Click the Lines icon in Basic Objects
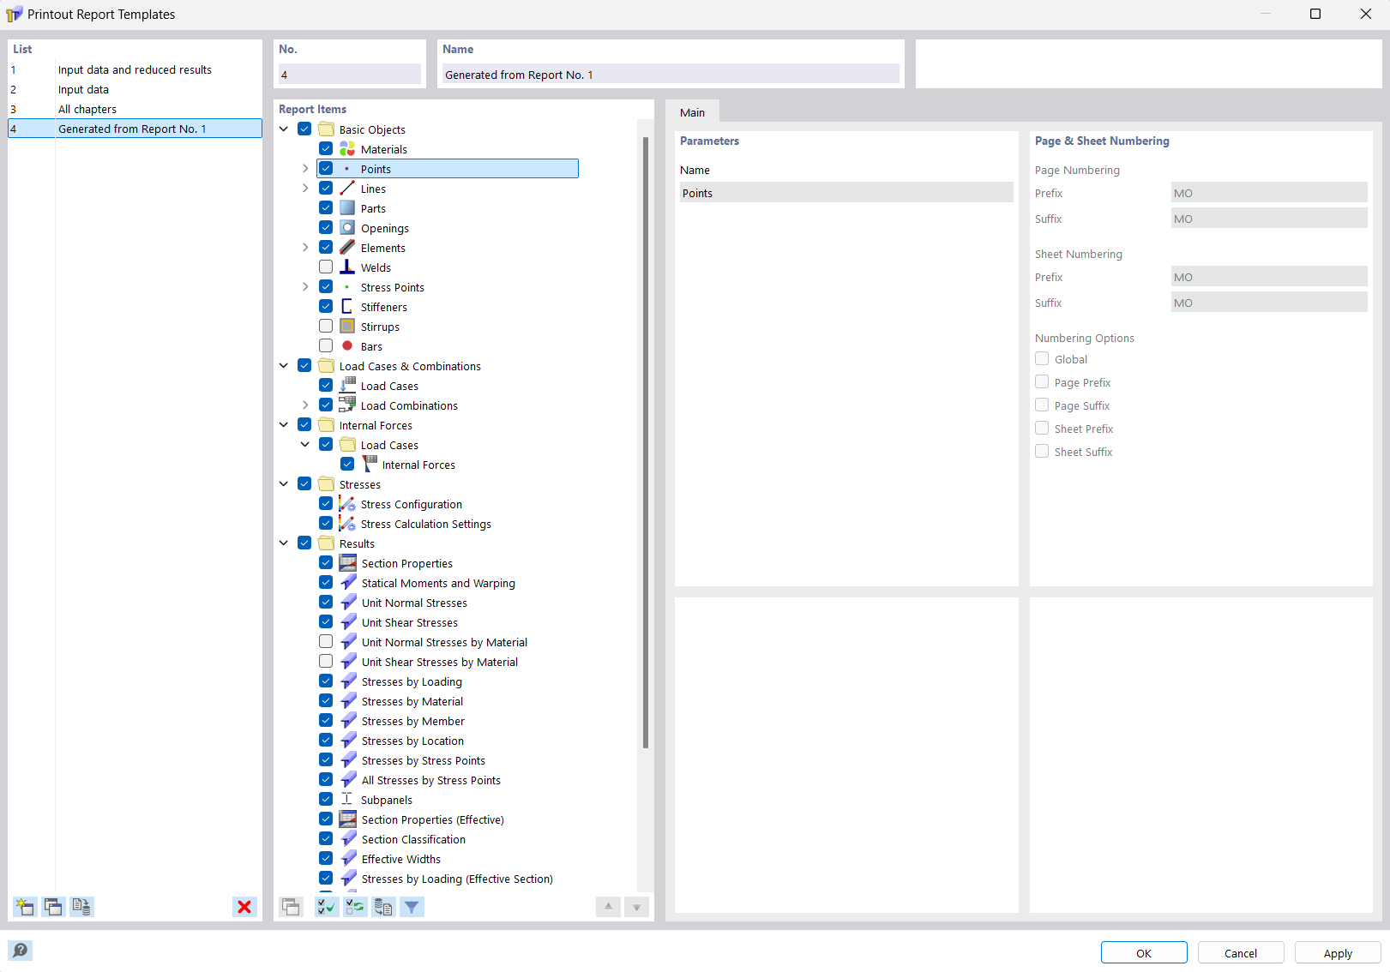1390x972 pixels. 347,189
